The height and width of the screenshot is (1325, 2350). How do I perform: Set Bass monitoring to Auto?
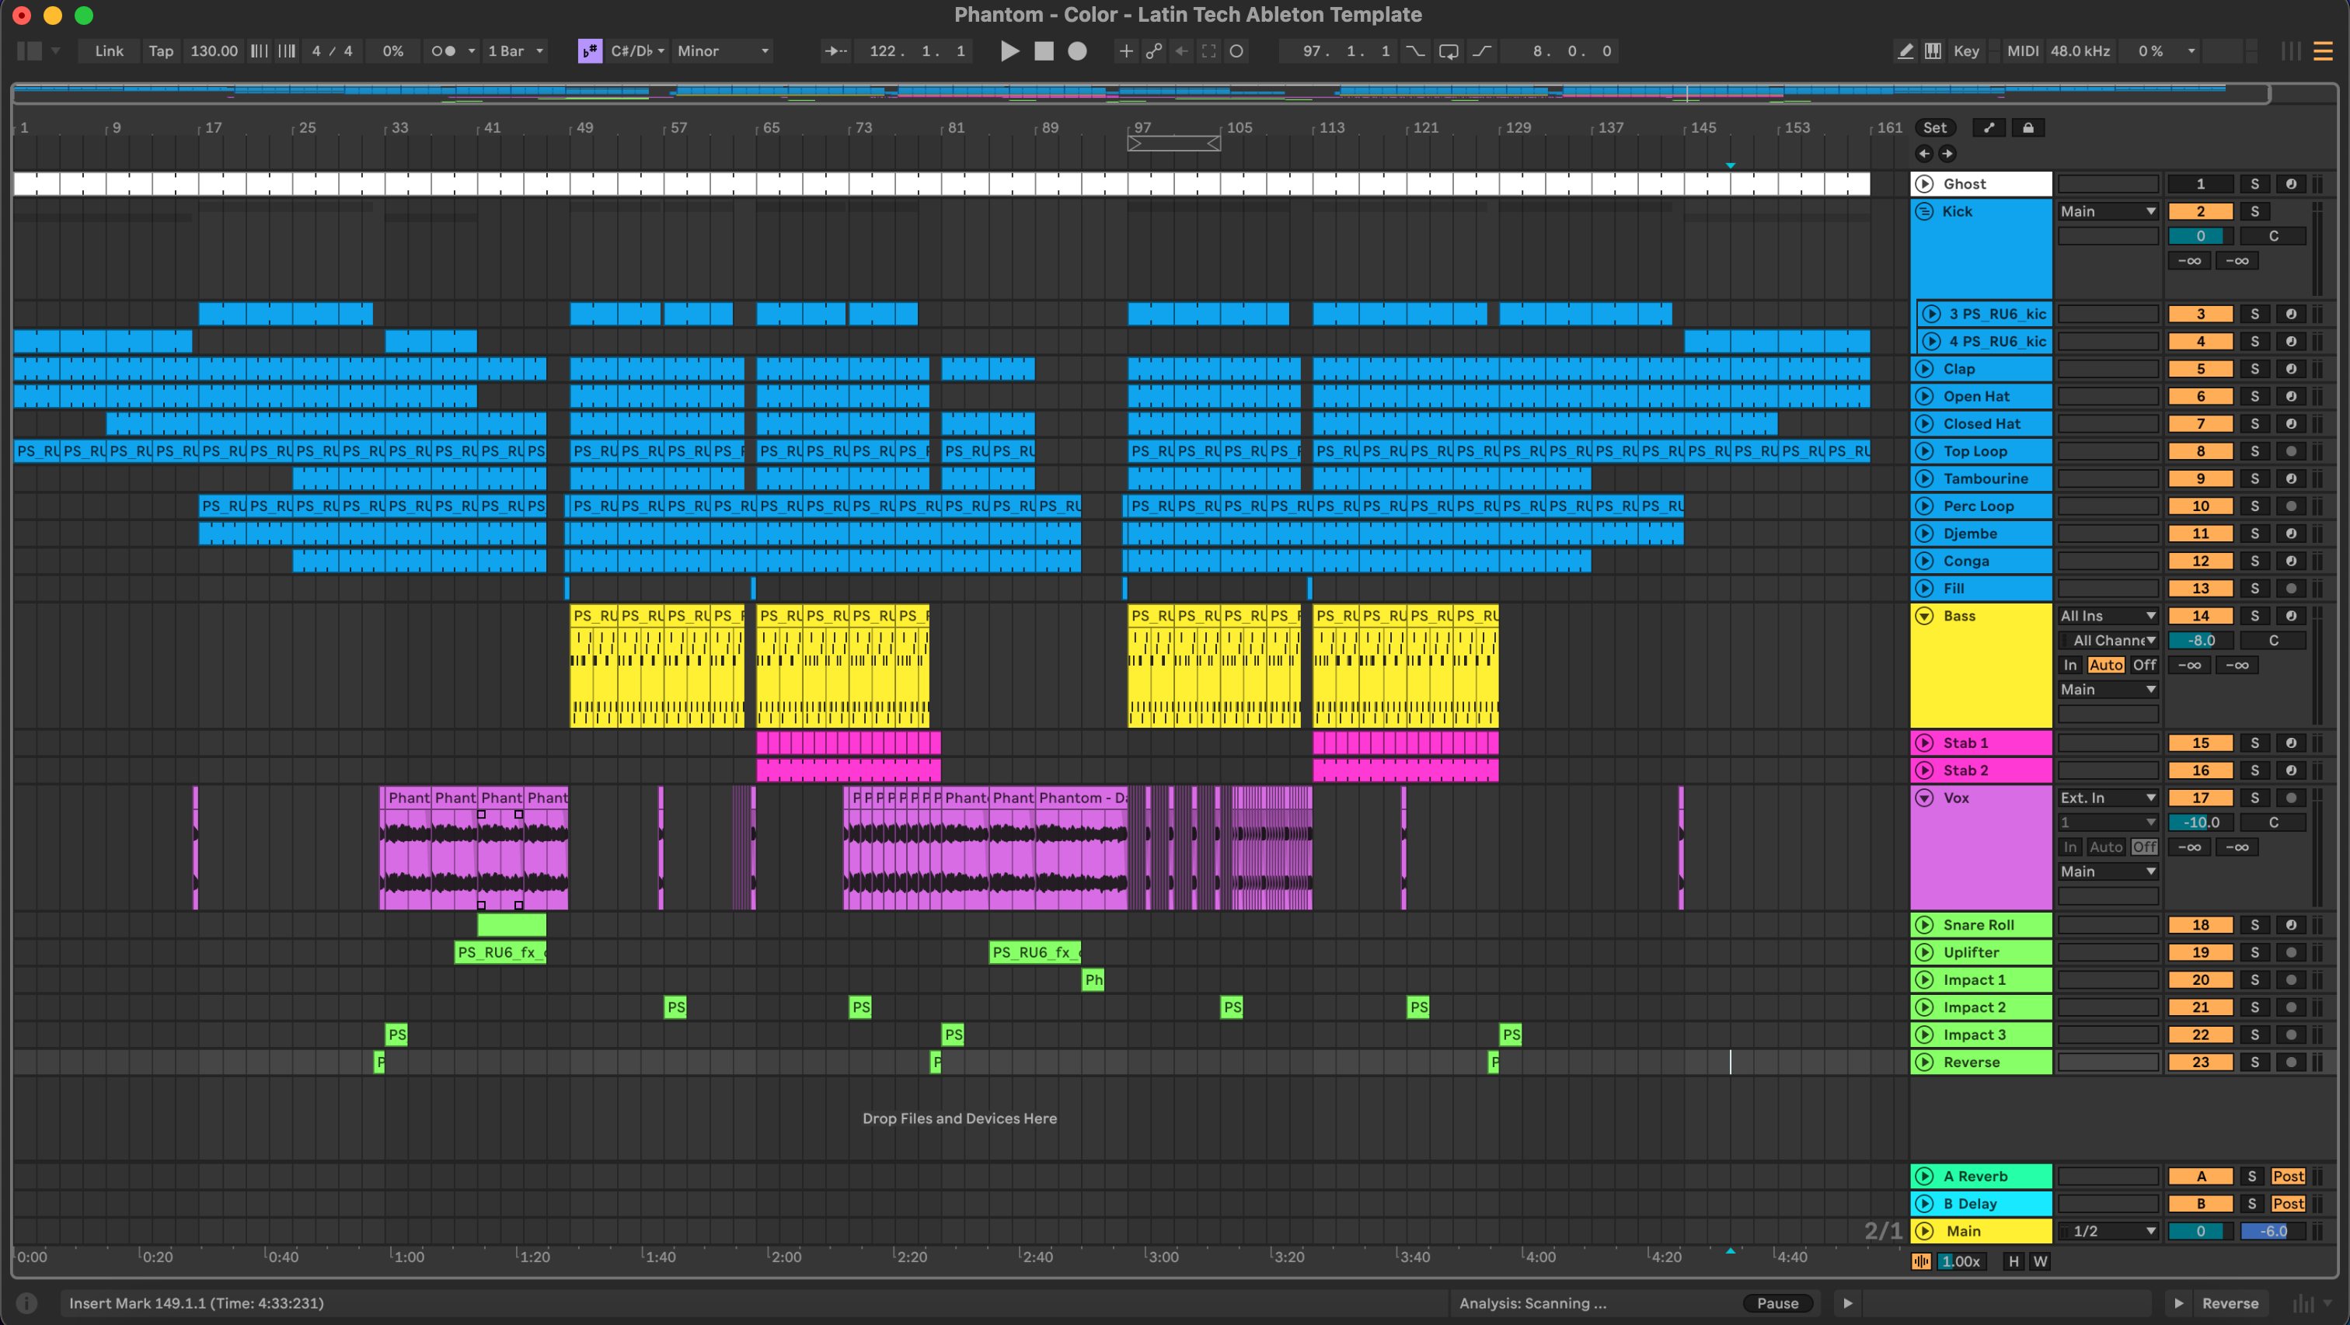click(2105, 665)
